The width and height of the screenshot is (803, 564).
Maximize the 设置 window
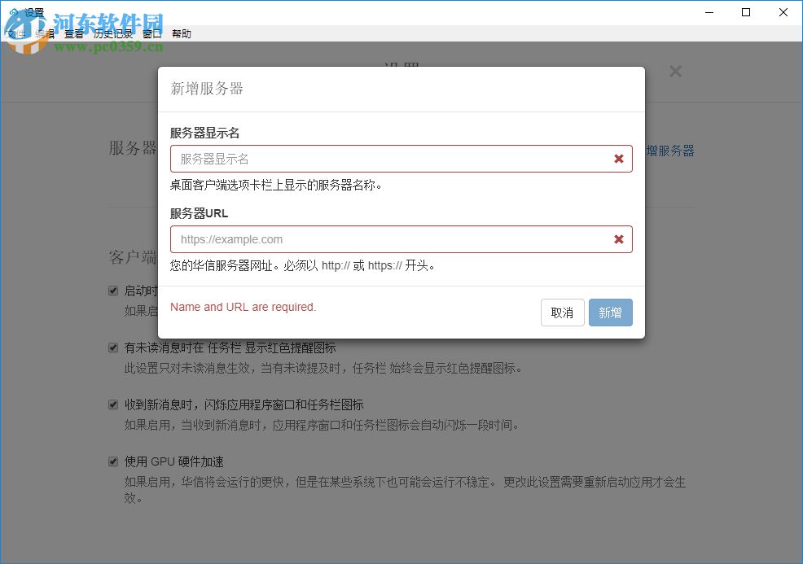pos(745,12)
